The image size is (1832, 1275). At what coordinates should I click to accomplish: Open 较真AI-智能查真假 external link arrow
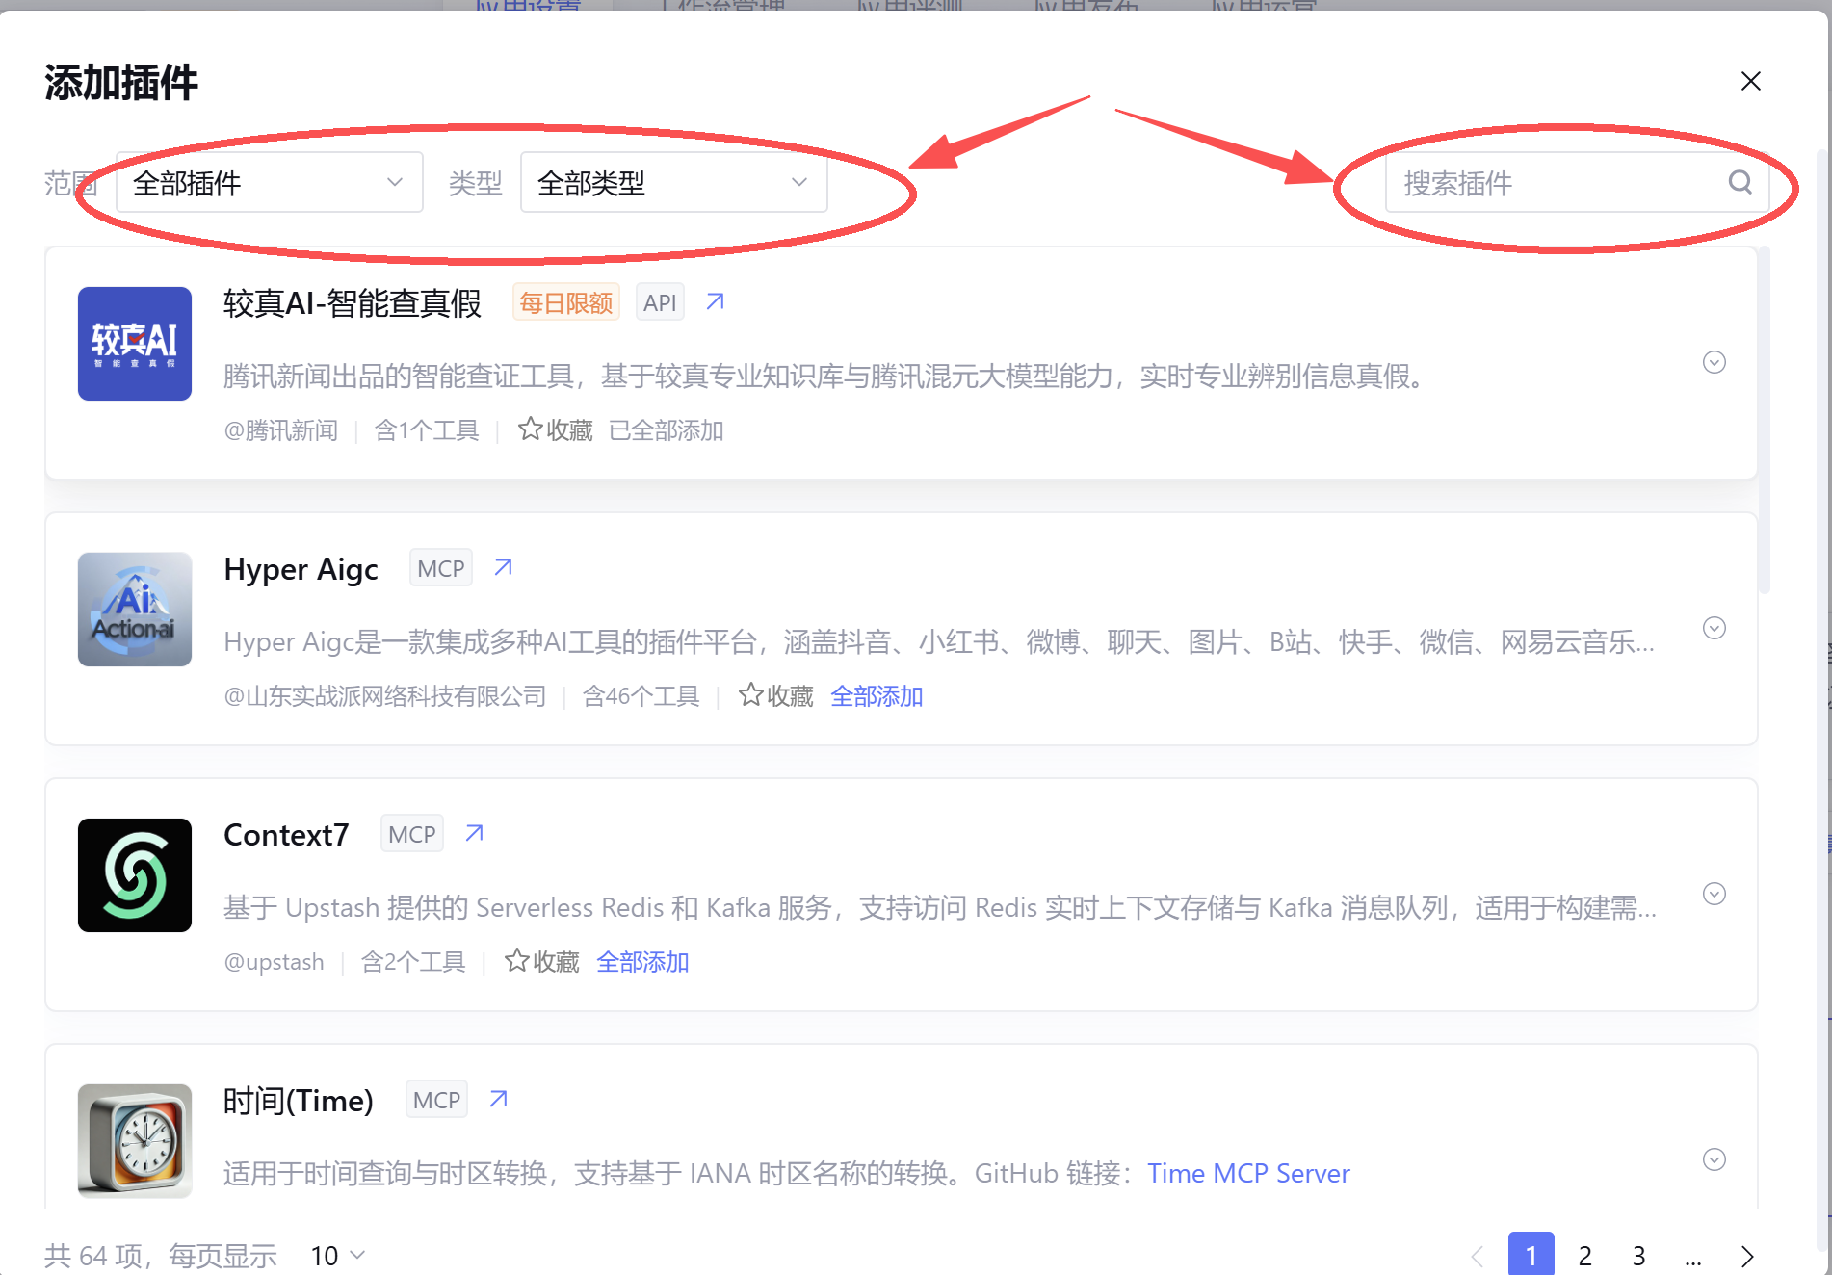coord(715,302)
